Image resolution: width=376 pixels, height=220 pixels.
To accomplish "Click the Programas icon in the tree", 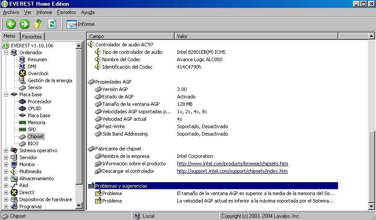I will 14,206.
